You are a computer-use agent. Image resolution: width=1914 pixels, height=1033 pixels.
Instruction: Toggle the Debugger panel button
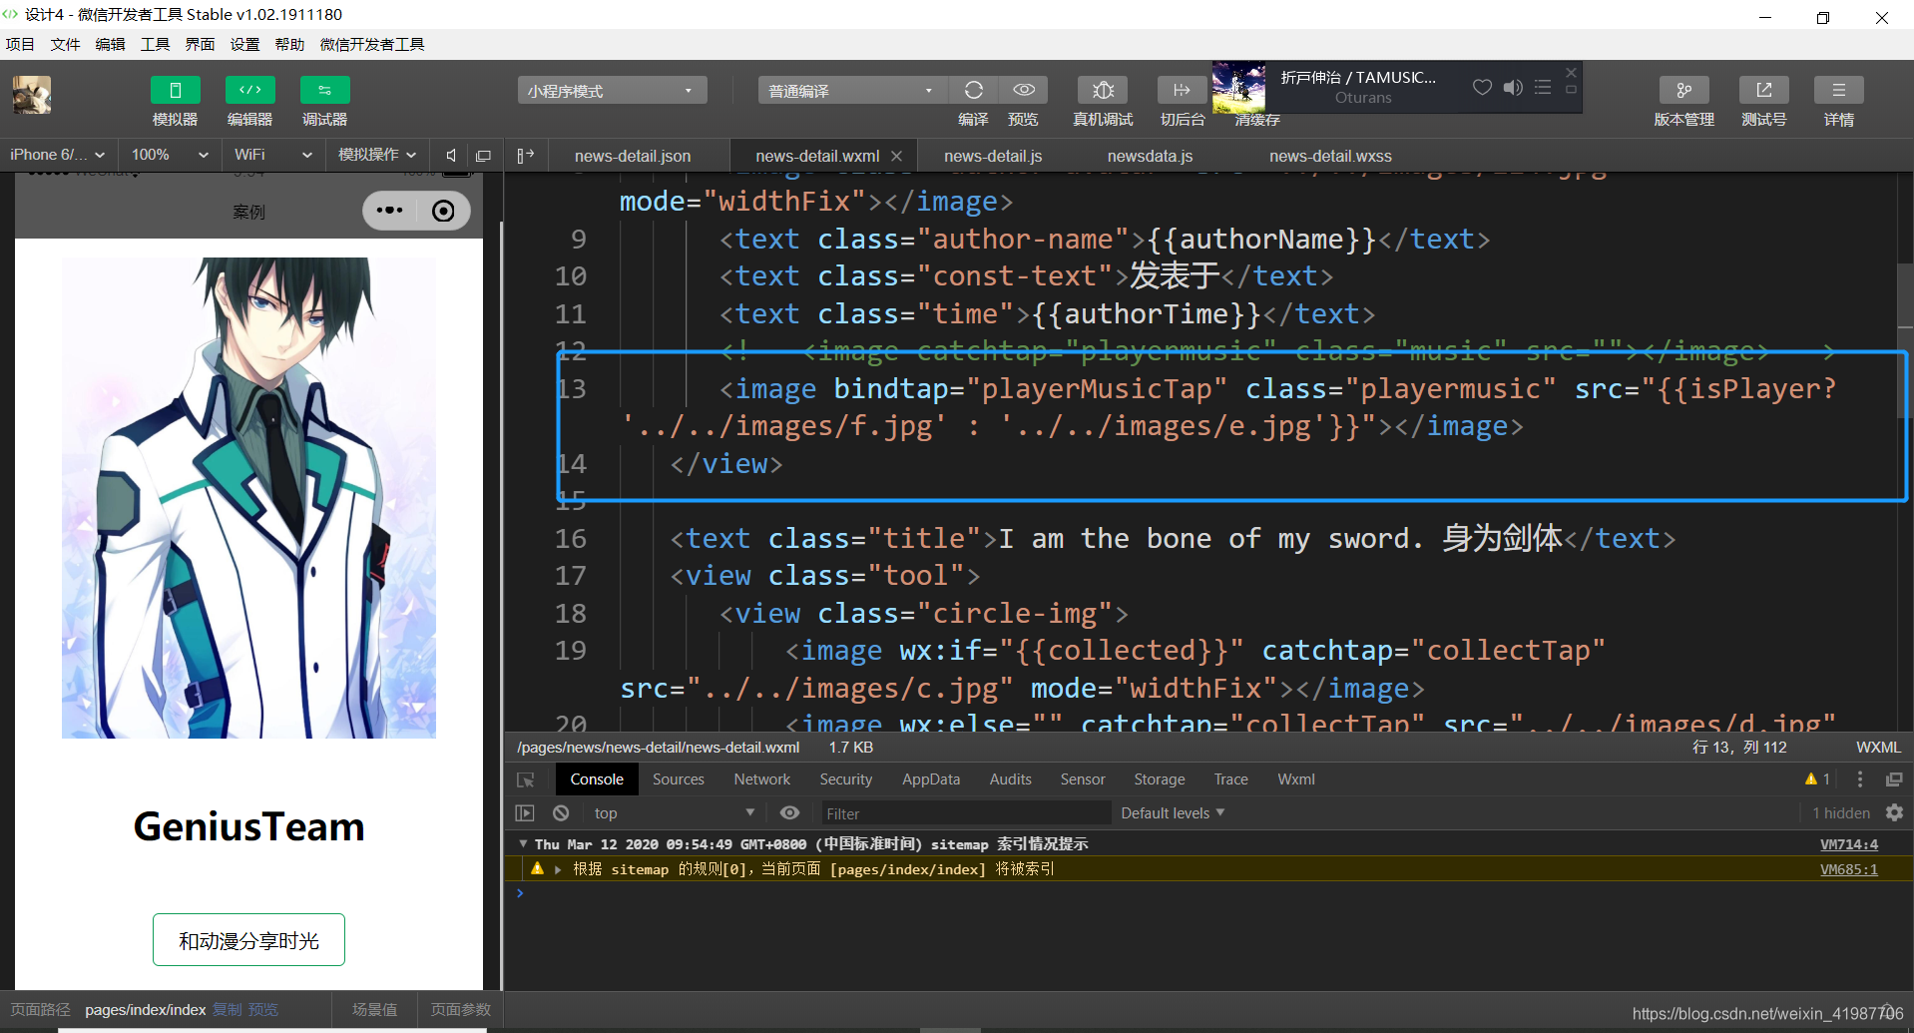pos(324,90)
